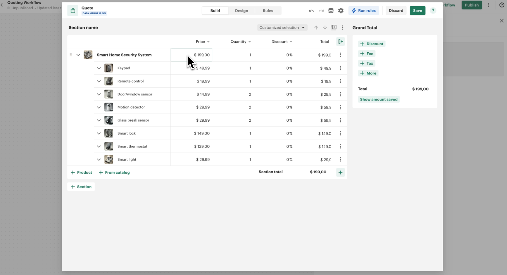Switch to the Design tab
Screen dimensions: 507x275
[242, 11]
